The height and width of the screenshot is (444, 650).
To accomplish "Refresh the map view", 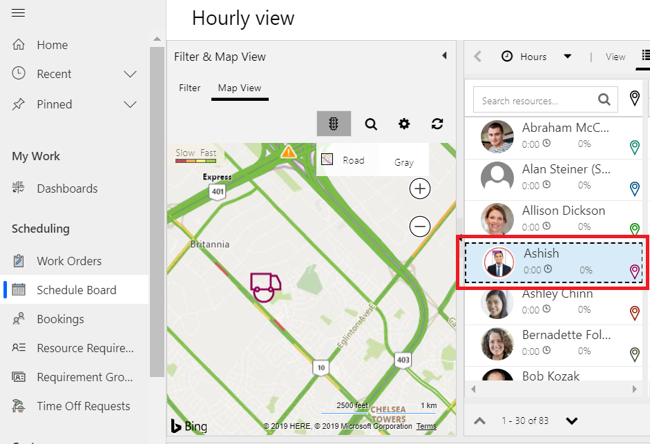I will [437, 124].
